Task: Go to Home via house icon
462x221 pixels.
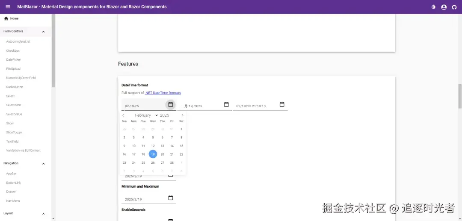Action: click(6, 18)
